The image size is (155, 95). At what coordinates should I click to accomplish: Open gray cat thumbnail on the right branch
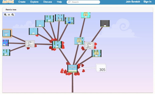coord(89,45)
